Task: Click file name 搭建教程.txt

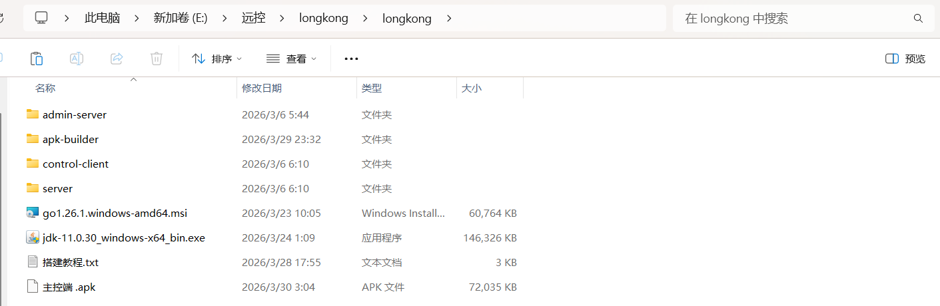Action: (71, 262)
